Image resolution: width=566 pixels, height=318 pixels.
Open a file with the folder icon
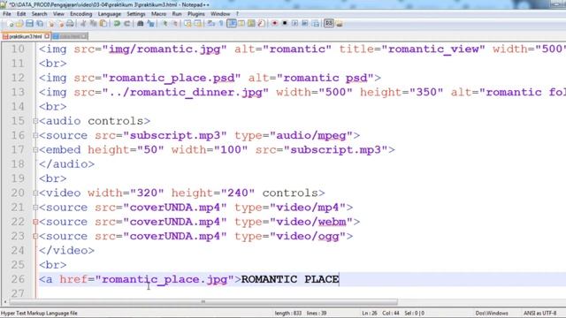tap(19, 24)
